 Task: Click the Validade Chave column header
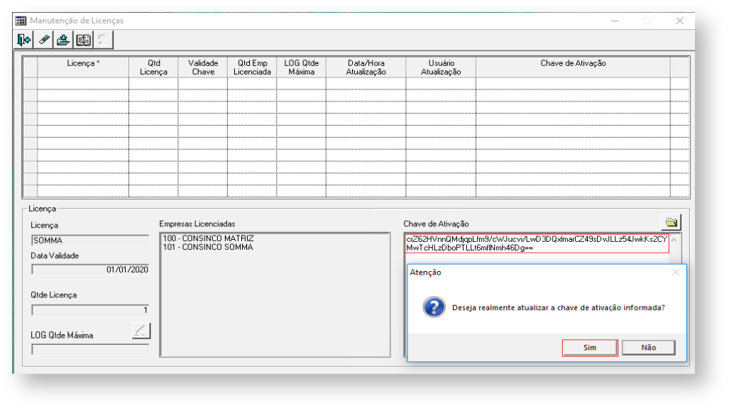click(x=203, y=67)
